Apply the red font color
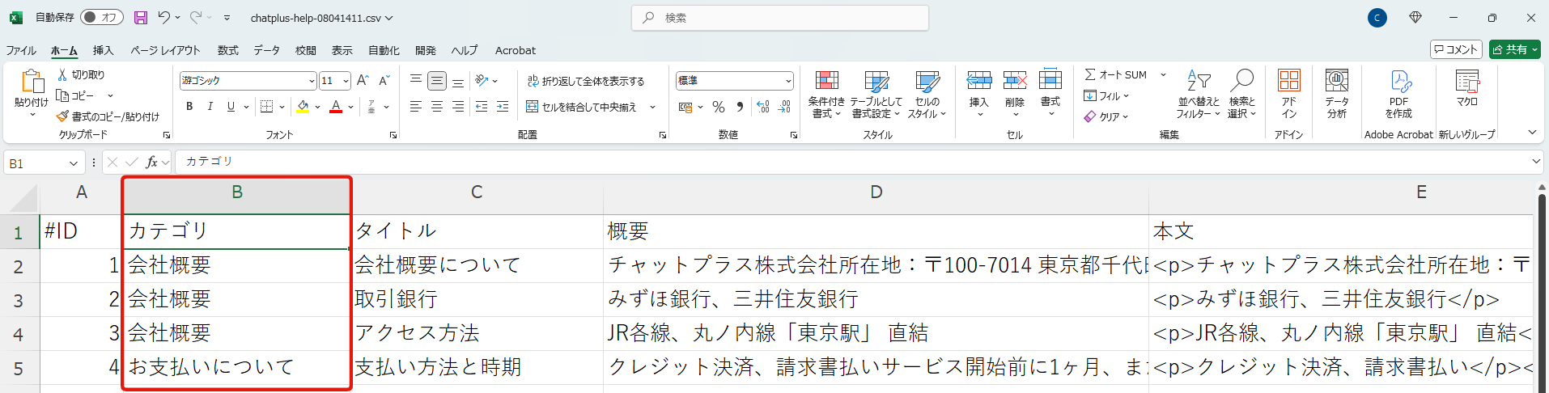Image resolution: width=1549 pixels, height=393 pixels. coord(336,107)
